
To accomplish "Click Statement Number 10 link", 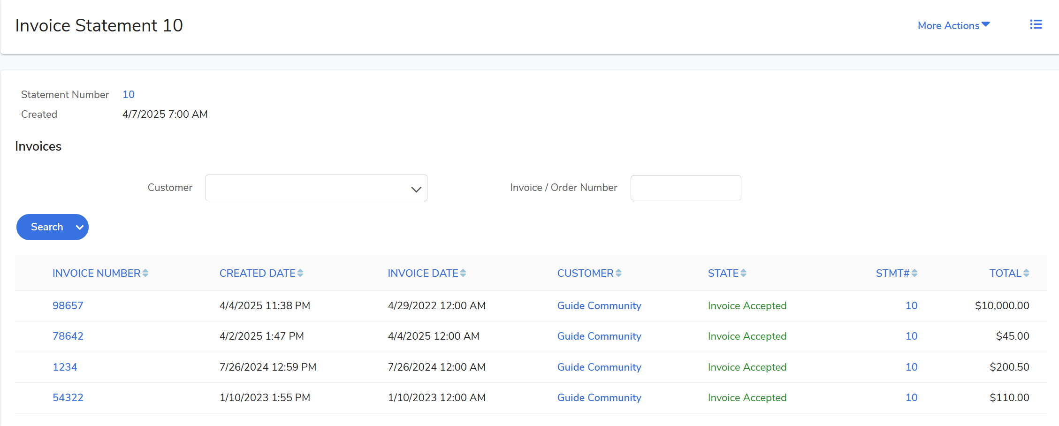I will coord(129,94).
